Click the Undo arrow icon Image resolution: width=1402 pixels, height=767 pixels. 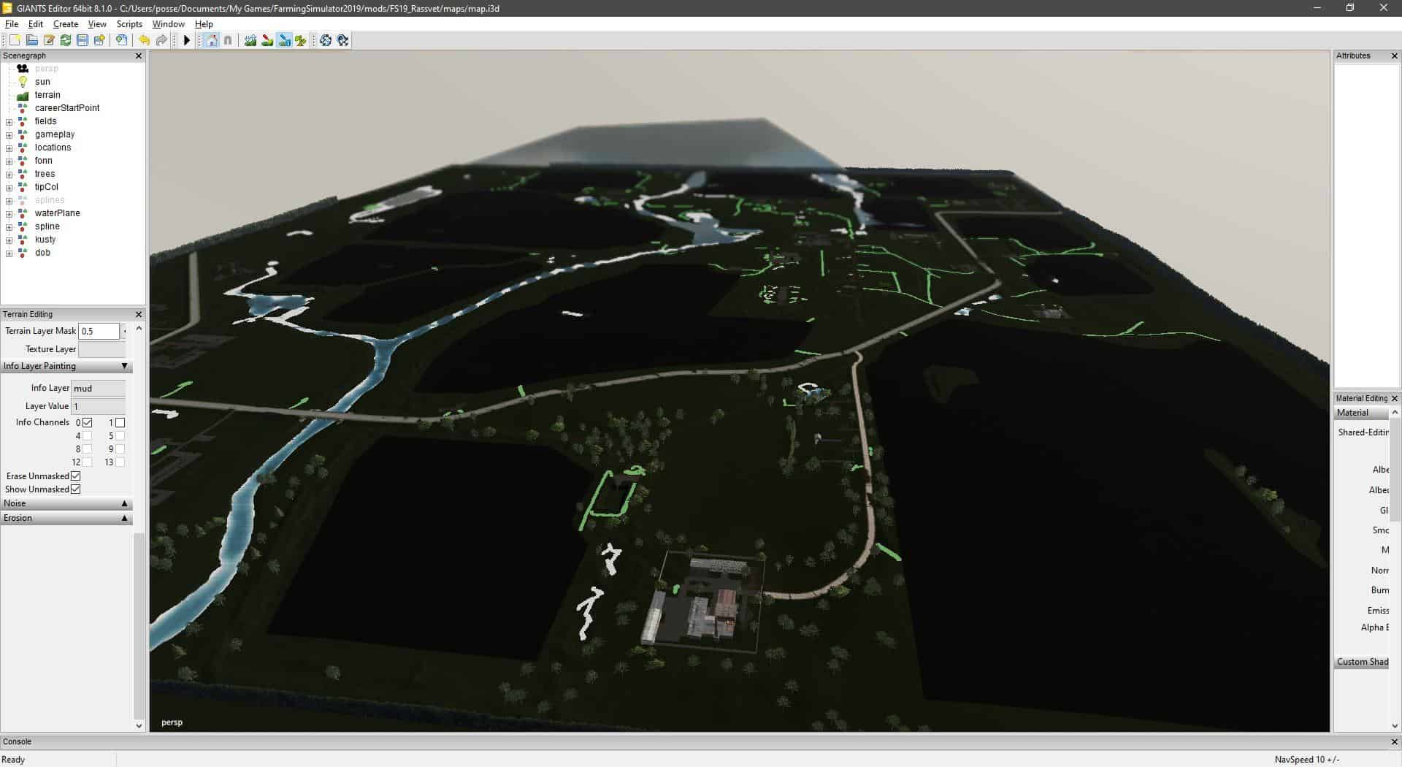point(144,40)
